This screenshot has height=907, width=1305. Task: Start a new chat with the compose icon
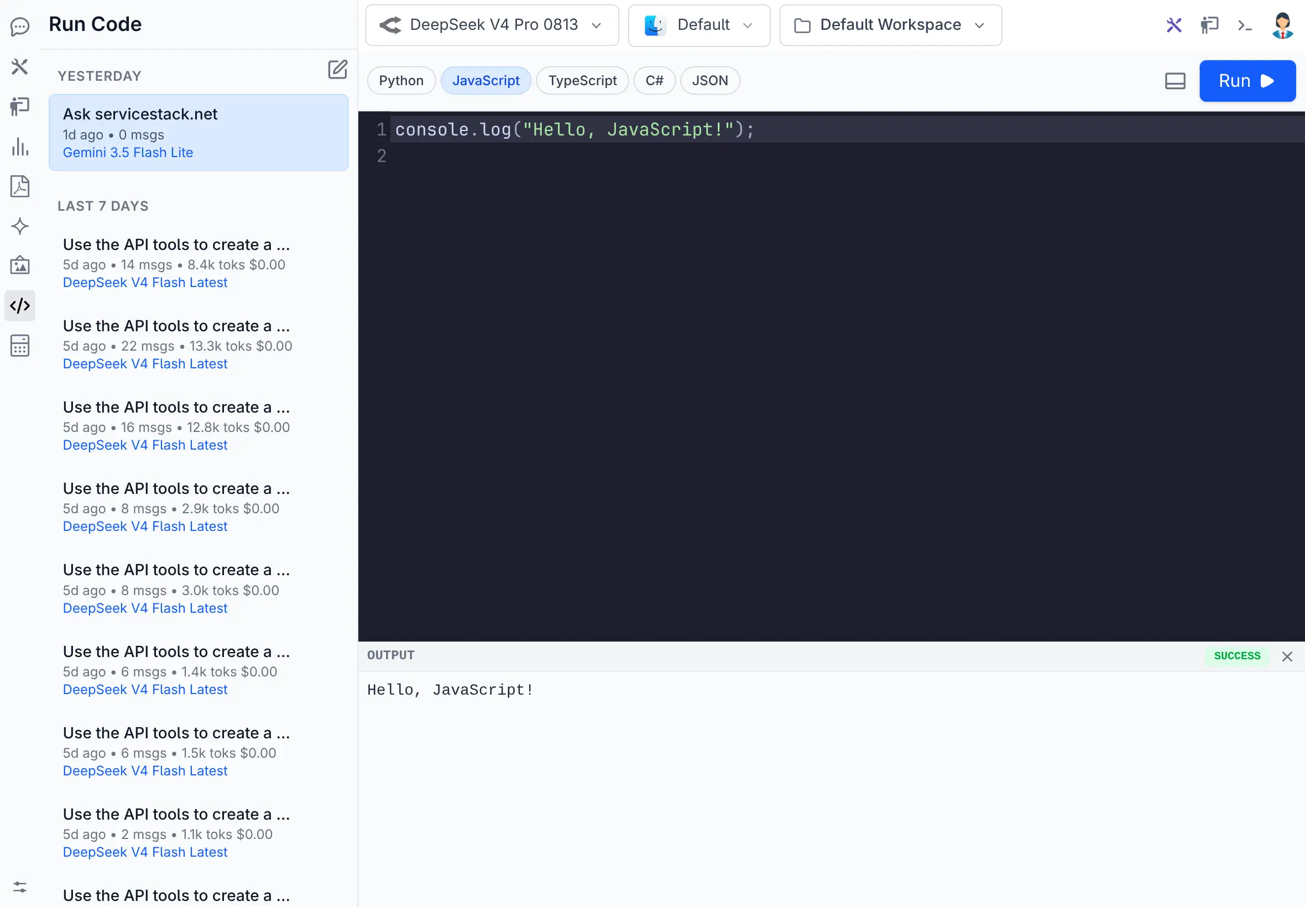coord(337,69)
